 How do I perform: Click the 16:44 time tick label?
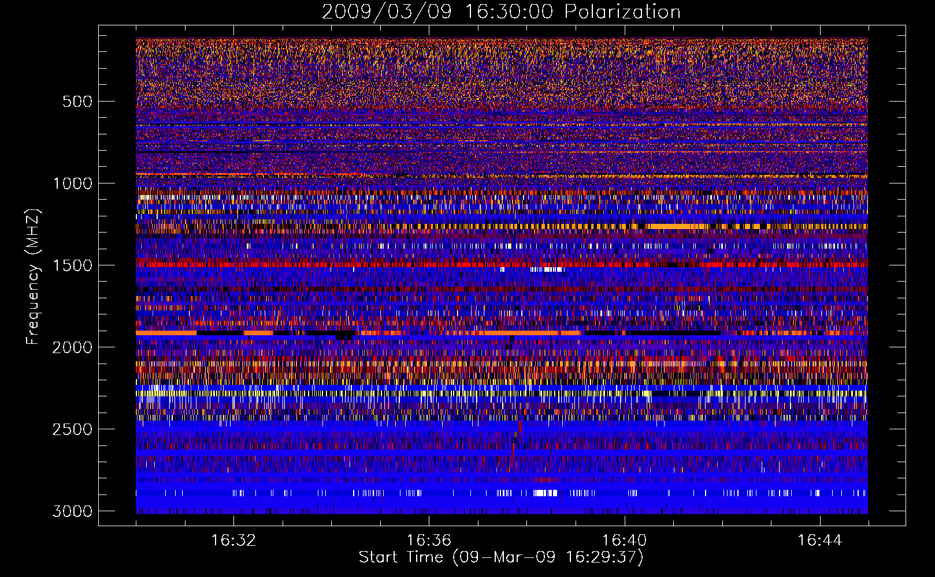pos(820,541)
